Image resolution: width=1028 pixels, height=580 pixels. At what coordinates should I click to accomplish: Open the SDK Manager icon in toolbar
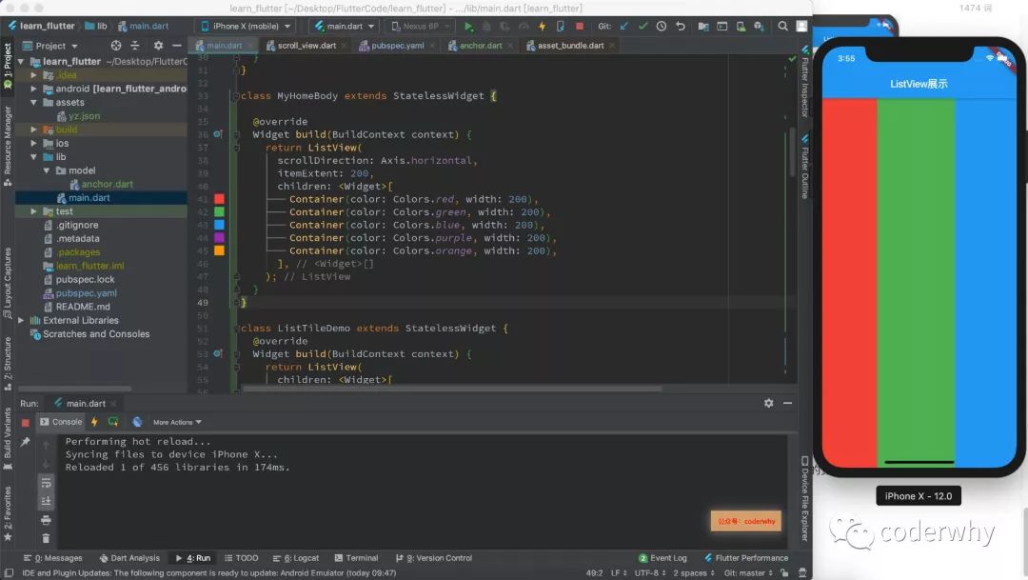point(759,27)
